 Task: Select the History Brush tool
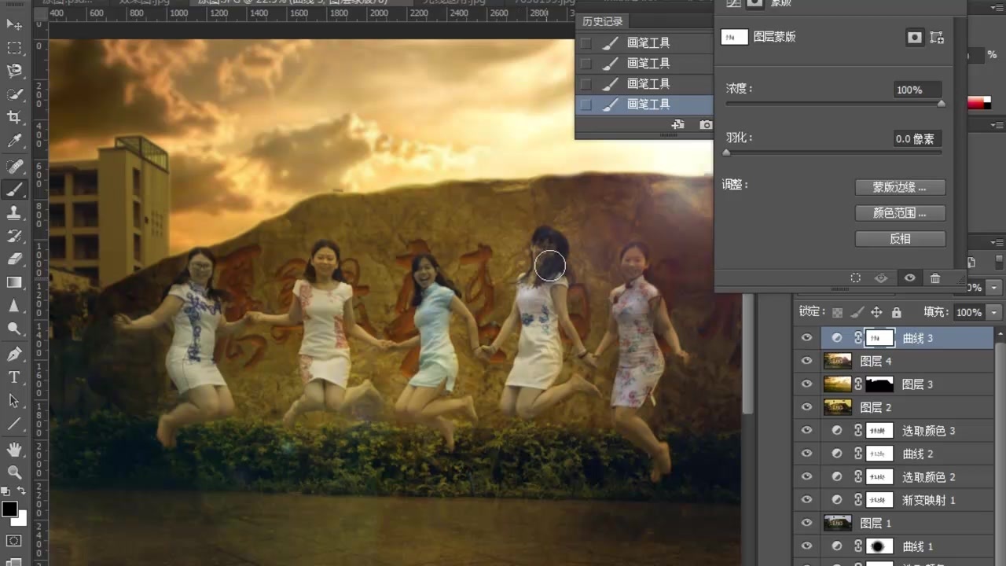point(14,236)
